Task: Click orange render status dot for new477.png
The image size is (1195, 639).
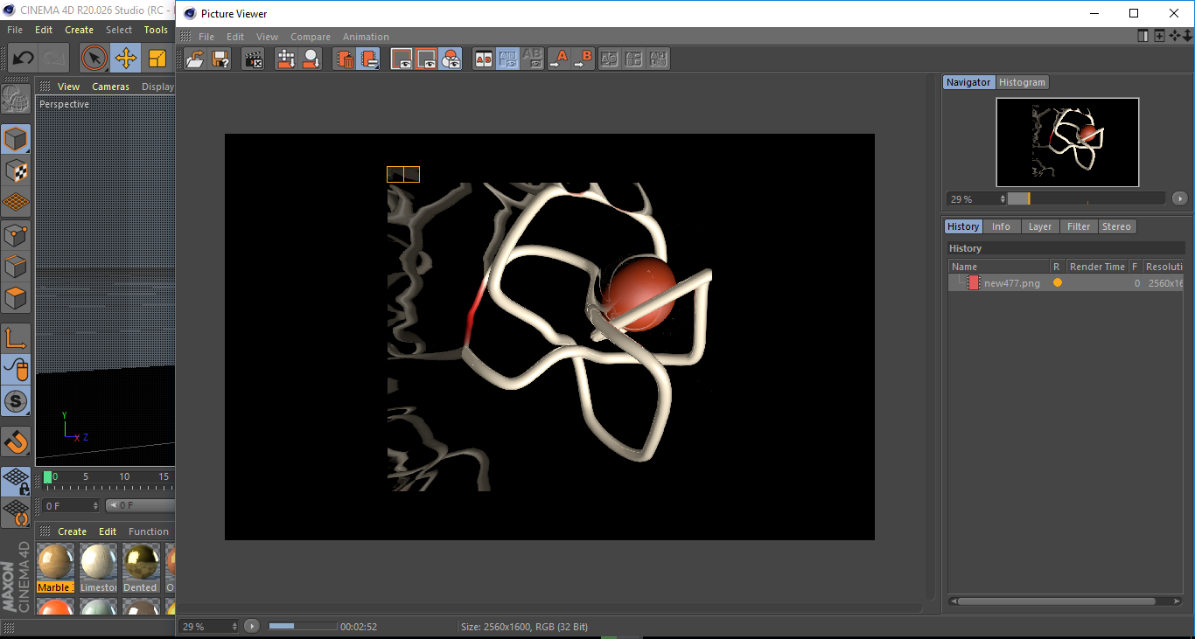Action: click(x=1058, y=283)
